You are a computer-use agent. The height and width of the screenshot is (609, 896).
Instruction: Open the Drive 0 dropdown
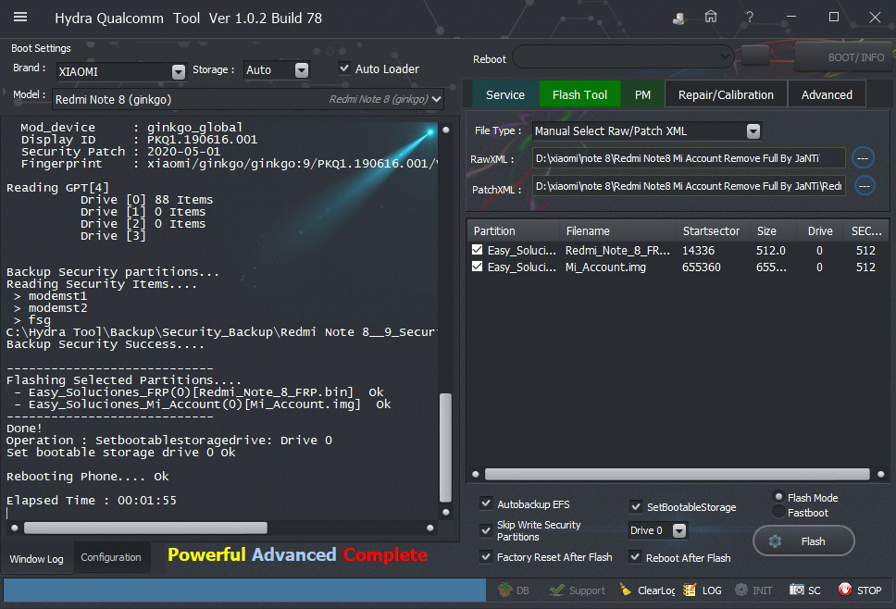678,530
